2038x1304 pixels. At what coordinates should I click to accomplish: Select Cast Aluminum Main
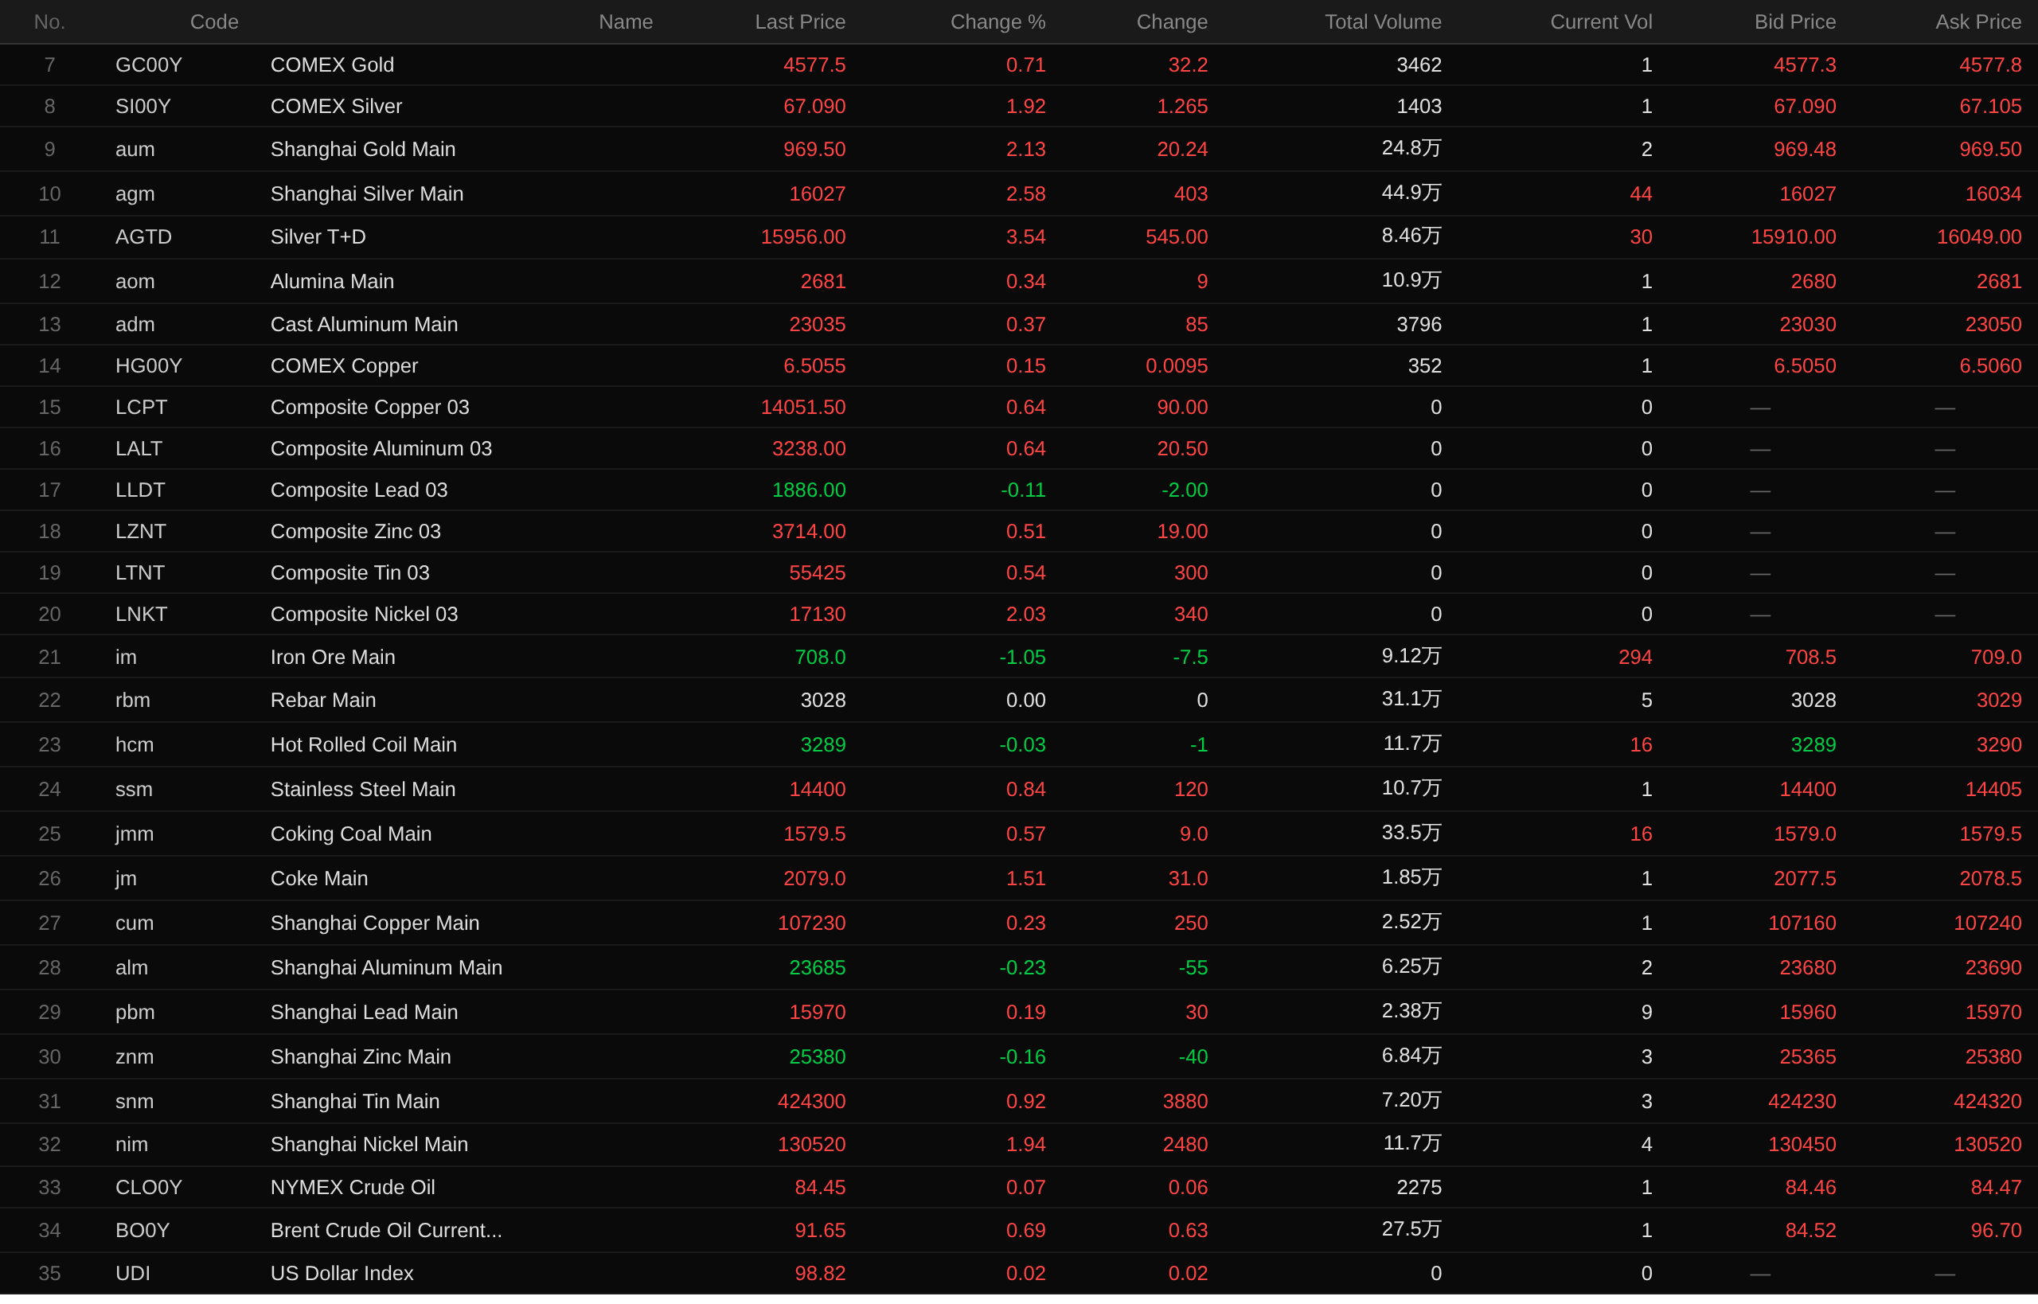click(x=364, y=324)
